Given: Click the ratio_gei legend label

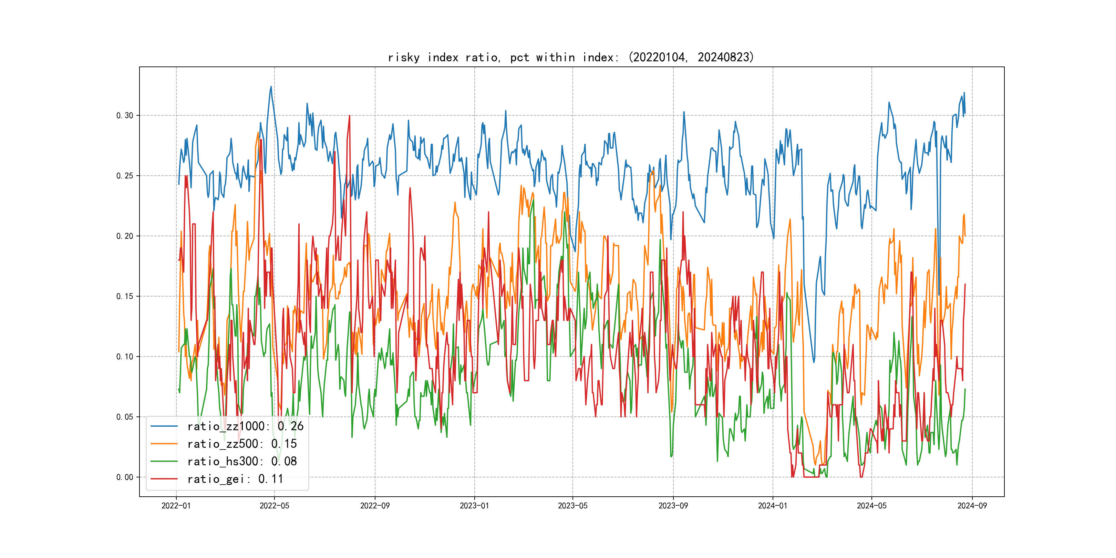Looking at the screenshot, I should click(235, 479).
